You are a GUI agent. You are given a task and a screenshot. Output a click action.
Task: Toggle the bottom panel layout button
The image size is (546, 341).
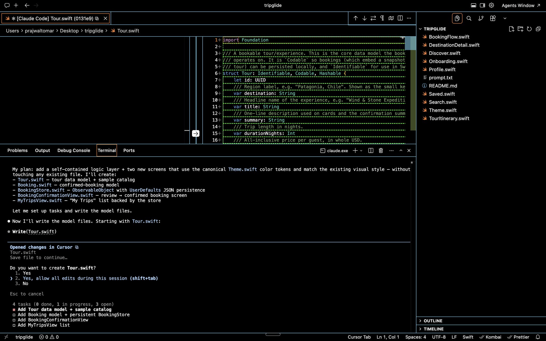[x=473, y=5]
